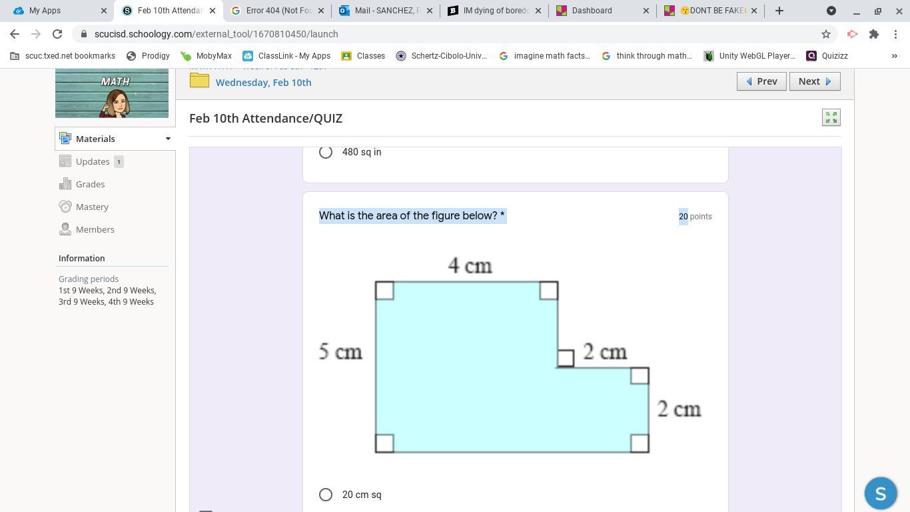Open the Mastery link in sidebar
910x512 pixels.
[x=92, y=207]
